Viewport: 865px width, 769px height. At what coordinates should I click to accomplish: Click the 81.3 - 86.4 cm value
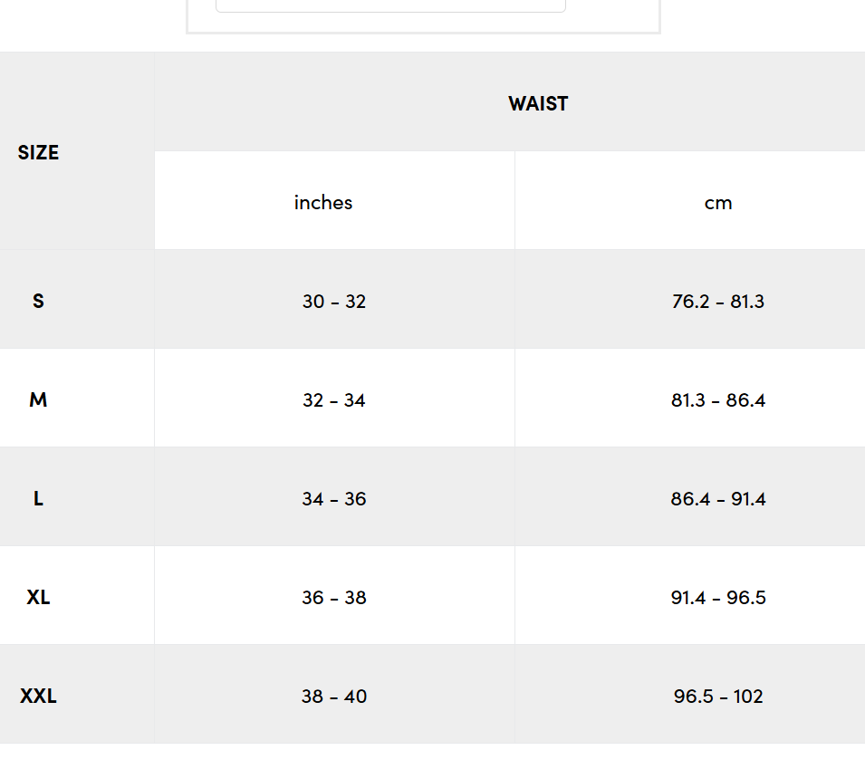pyautogui.click(x=717, y=400)
